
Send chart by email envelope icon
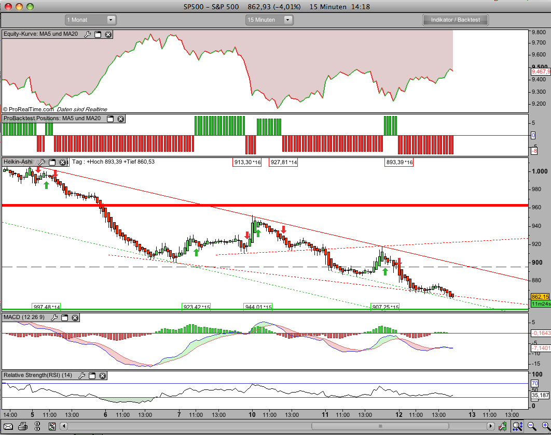click(8, 427)
